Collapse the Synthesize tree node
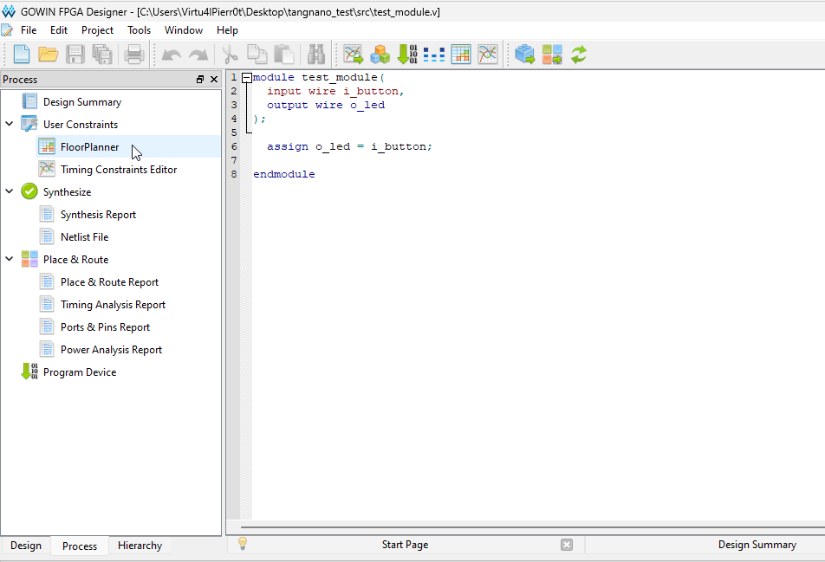 (9, 191)
